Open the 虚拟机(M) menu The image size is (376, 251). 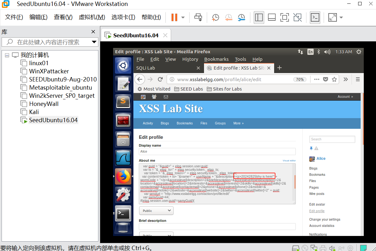[x=92, y=17]
